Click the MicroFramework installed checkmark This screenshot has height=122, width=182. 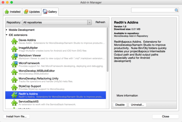click(x=16, y=63)
